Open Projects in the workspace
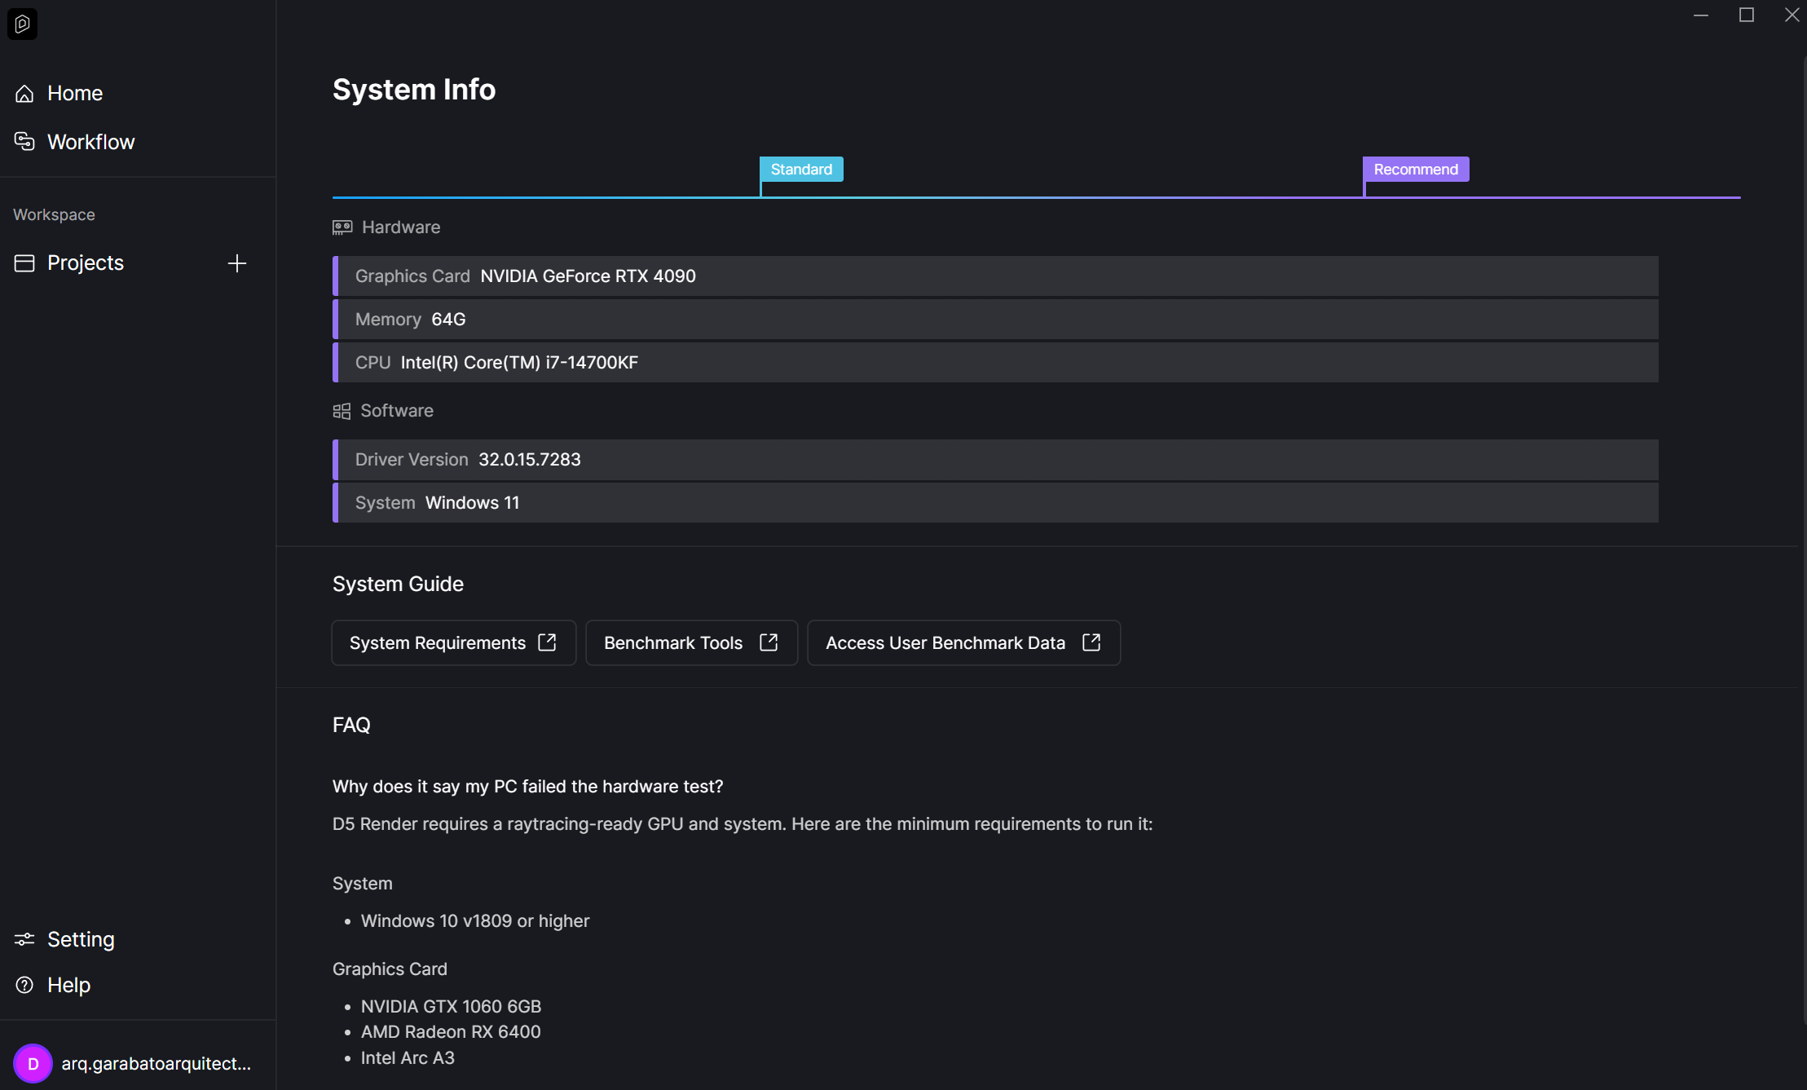The width and height of the screenshot is (1807, 1090). point(85,263)
